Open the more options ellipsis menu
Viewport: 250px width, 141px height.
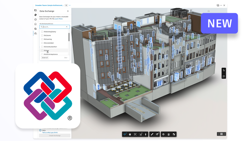click(x=221, y=5)
